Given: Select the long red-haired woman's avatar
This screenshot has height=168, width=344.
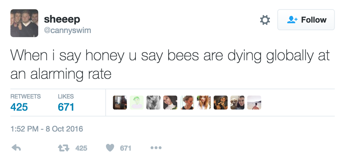Looking at the screenshot, I should [204, 103].
